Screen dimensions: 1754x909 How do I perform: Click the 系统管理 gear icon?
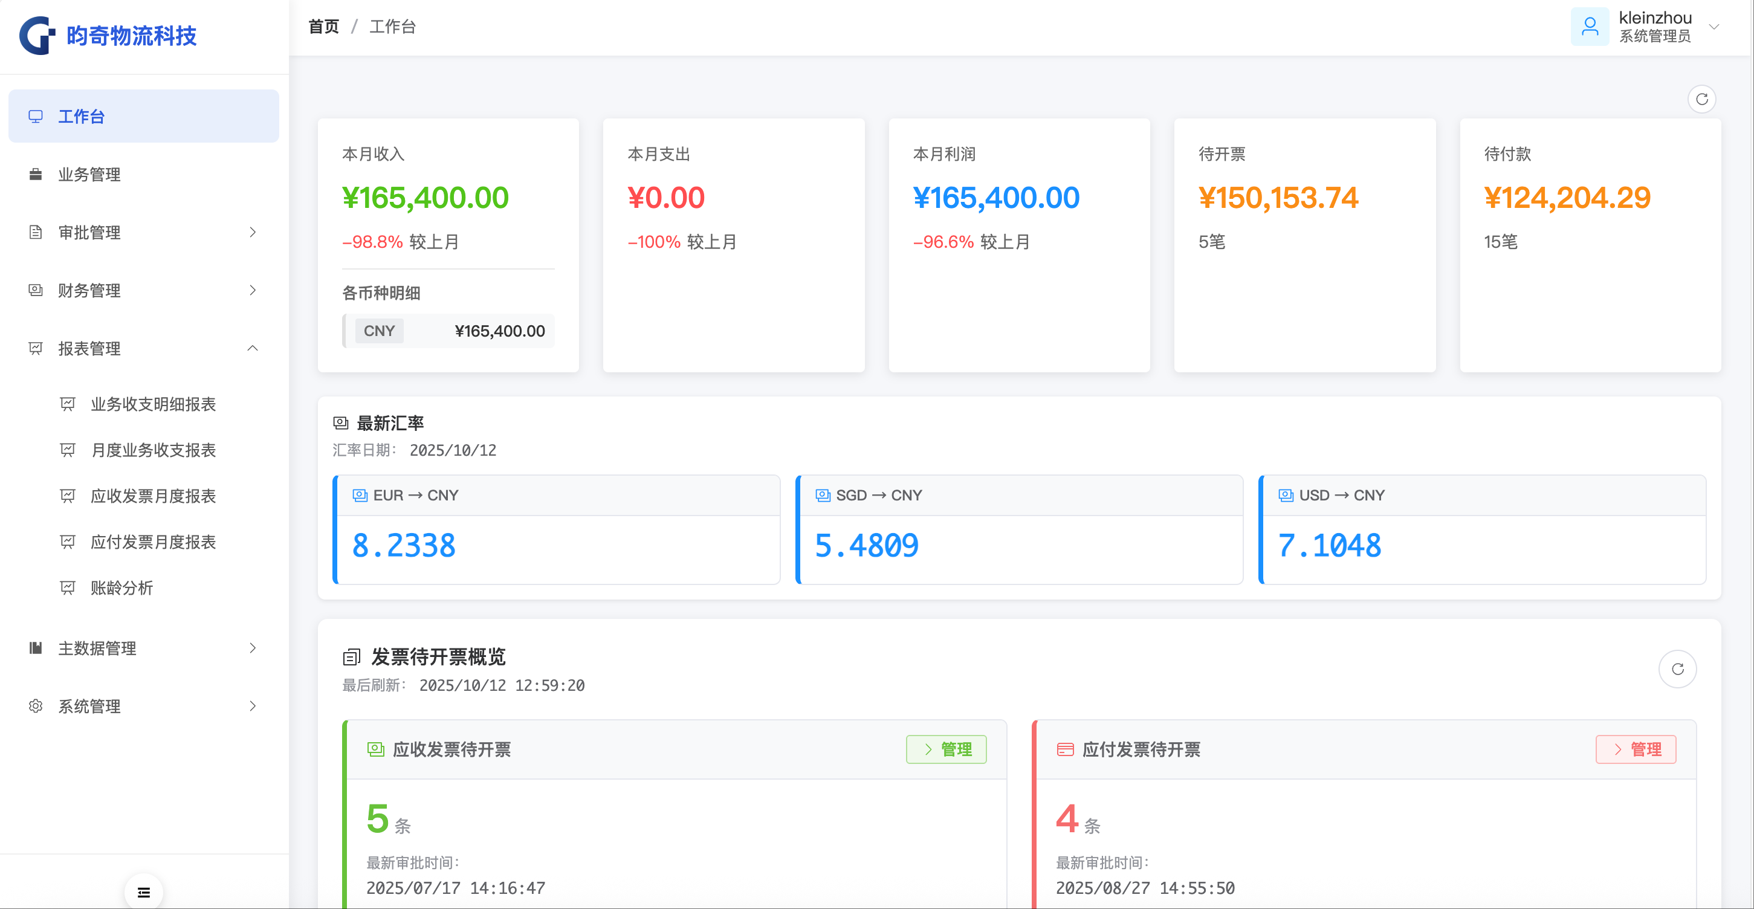36,706
